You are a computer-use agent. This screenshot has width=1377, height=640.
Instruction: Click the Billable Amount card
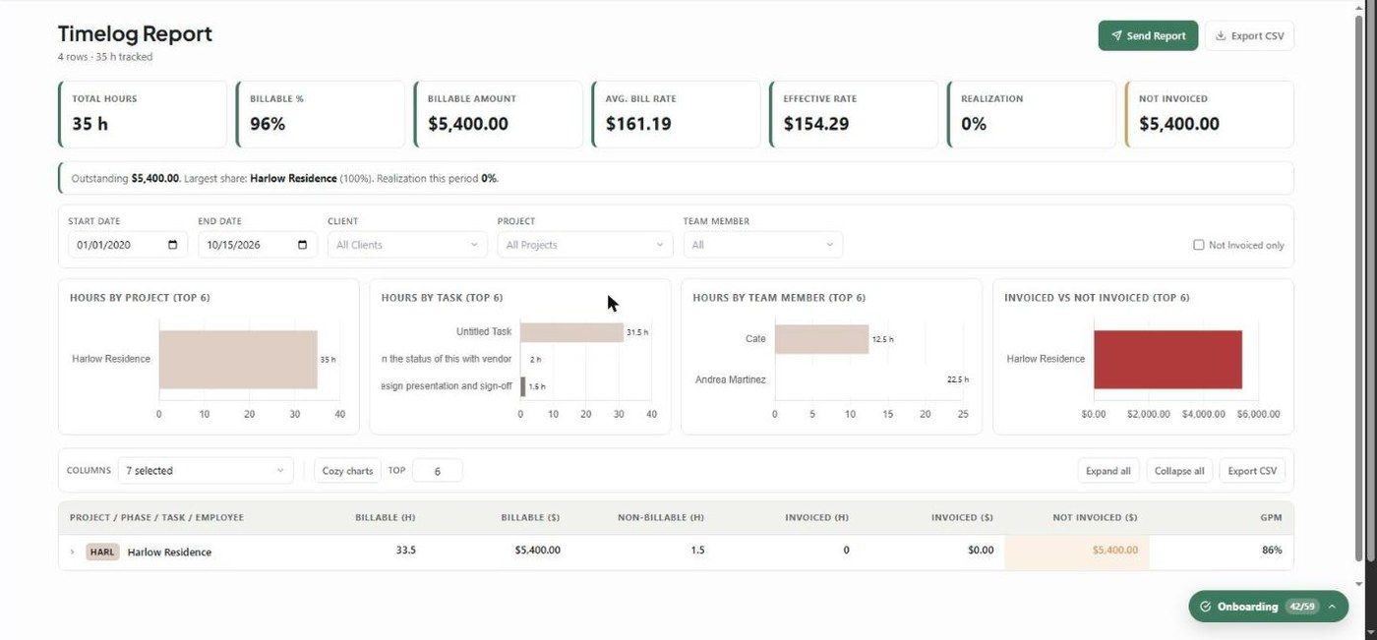pyautogui.click(x=499, y=114)
